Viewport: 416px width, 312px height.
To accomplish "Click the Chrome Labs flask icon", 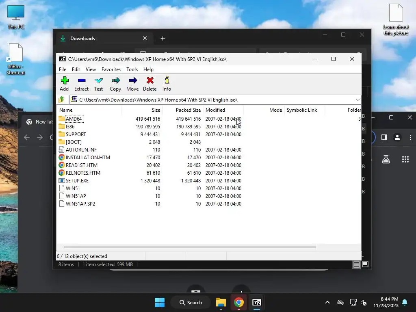I will pos(386,159).
